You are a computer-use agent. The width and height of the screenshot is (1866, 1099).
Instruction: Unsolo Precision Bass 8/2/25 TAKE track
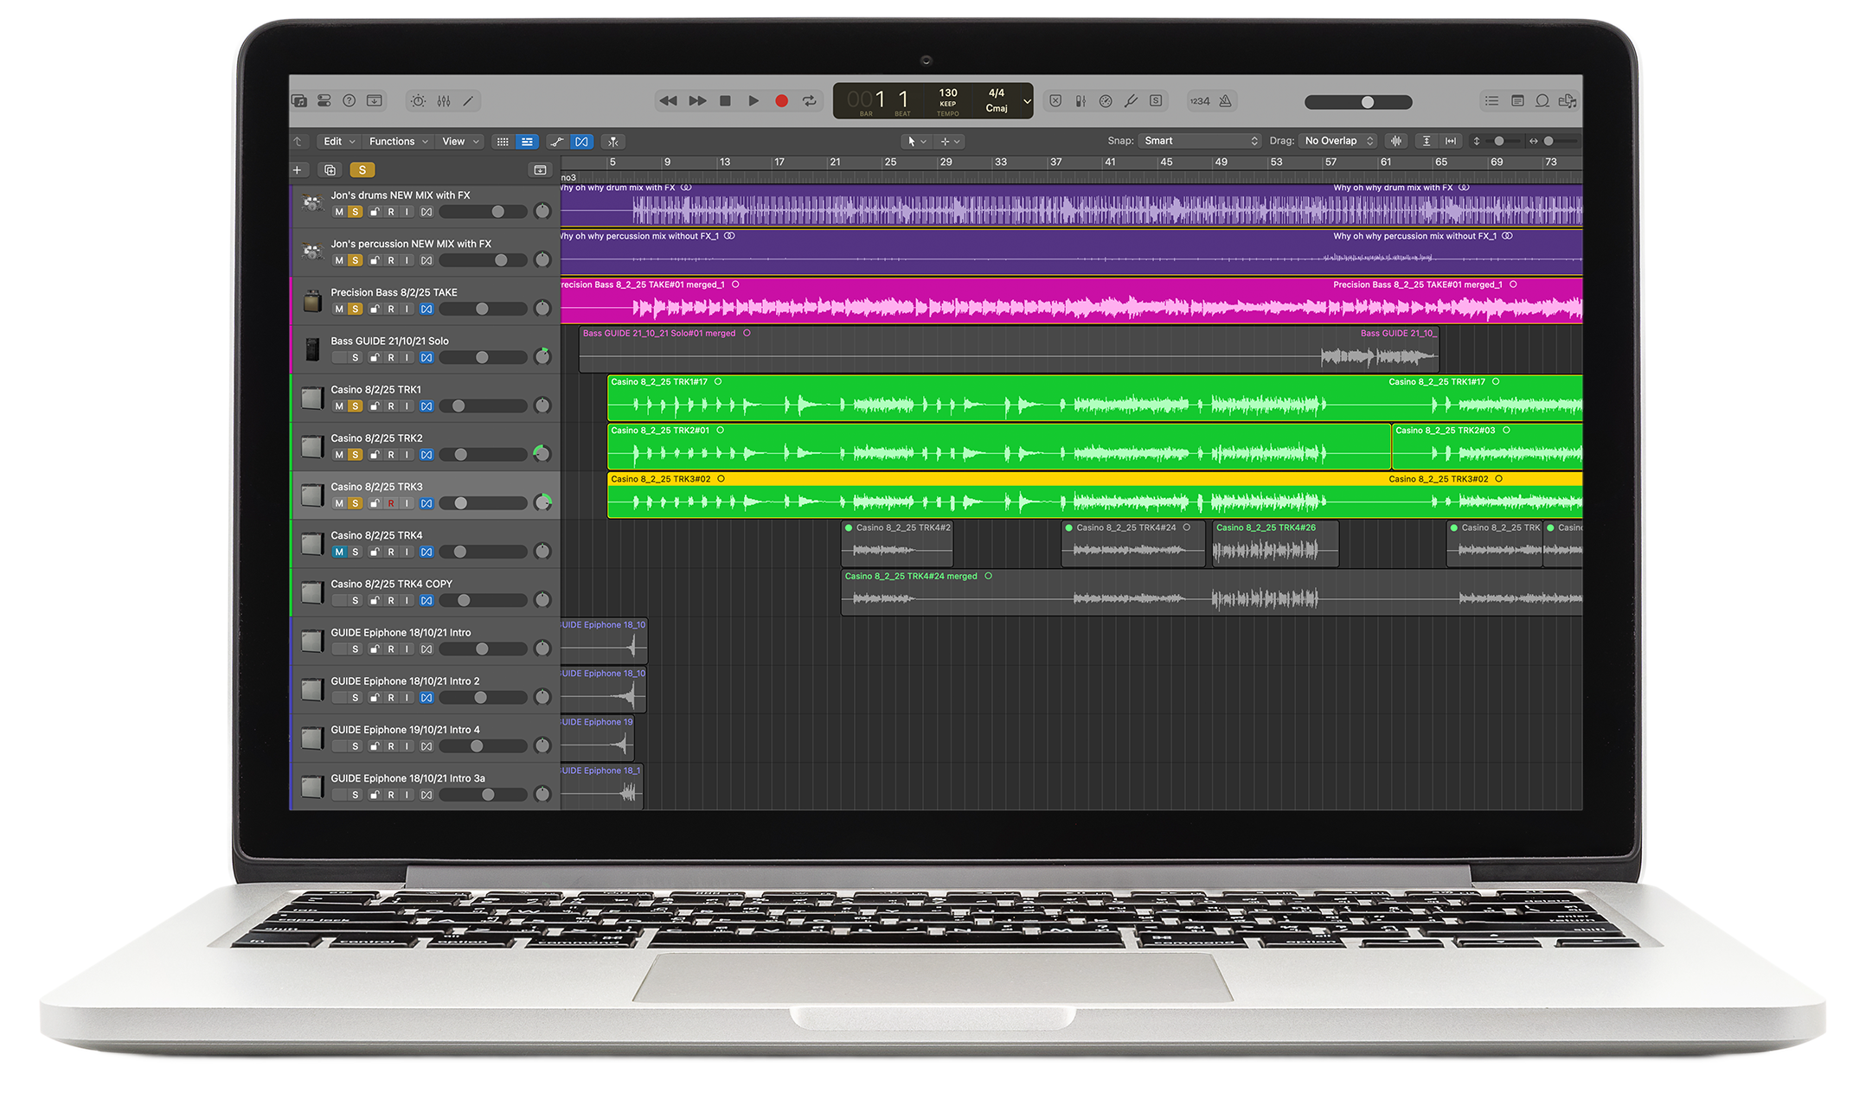(356, 309)
